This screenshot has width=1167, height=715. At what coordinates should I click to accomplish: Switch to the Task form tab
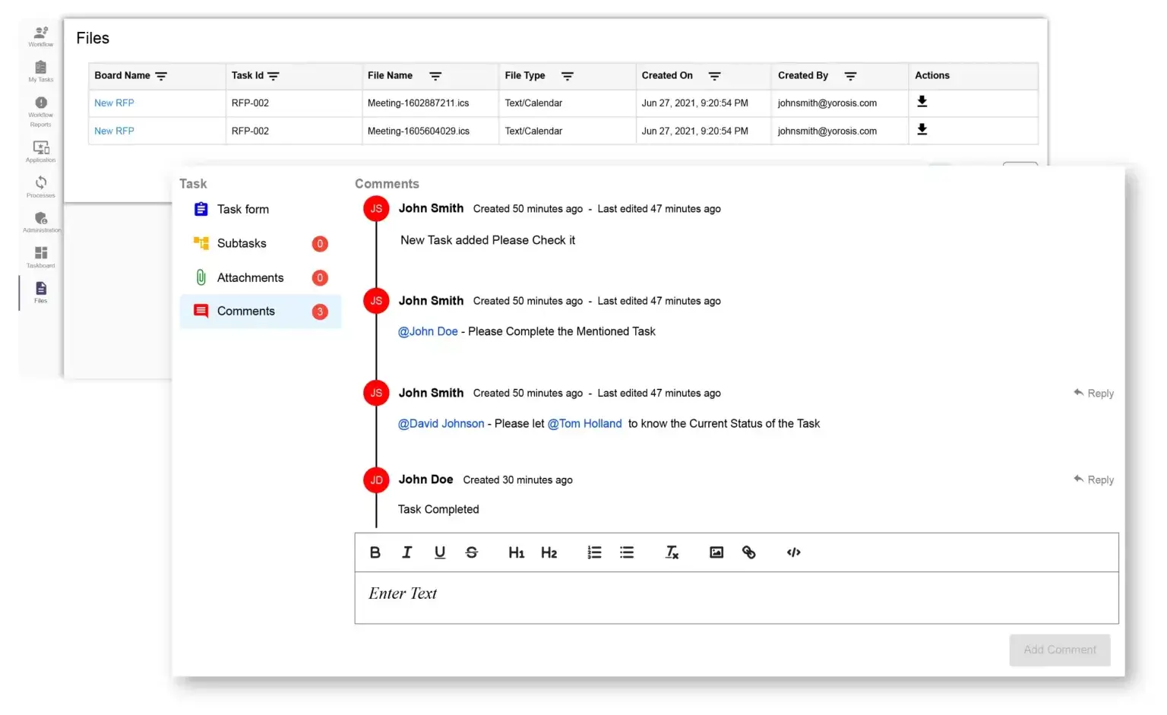tap(242, 209)
